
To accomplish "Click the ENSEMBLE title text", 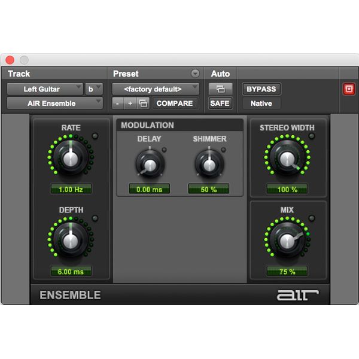I will click(x=70, y=295).
